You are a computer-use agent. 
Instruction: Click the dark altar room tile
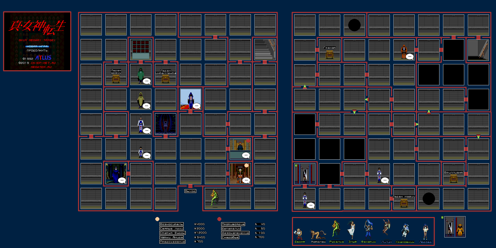coord(166,124)
